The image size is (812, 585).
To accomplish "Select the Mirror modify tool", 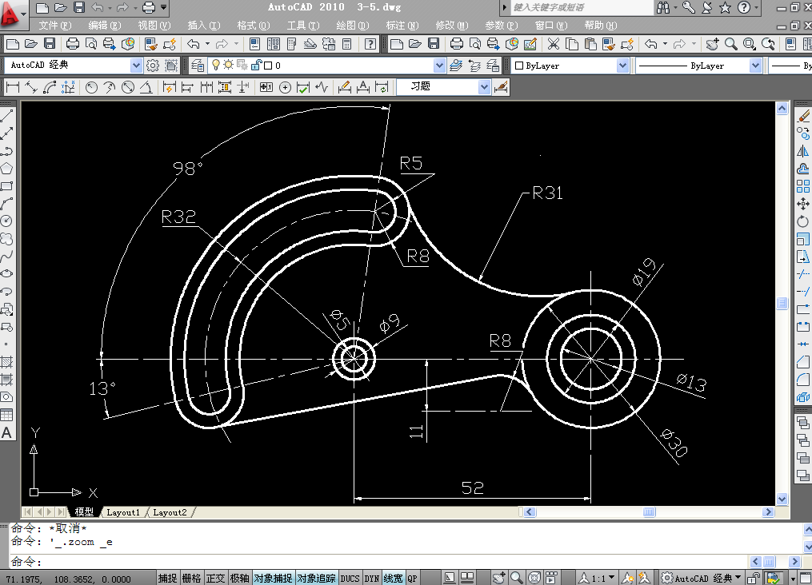I will pyautogui.click(x=802, y=152).
